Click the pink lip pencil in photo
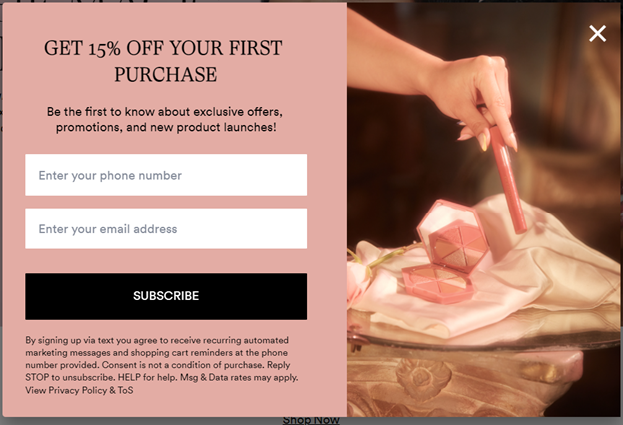 click(x=508, y=179)
